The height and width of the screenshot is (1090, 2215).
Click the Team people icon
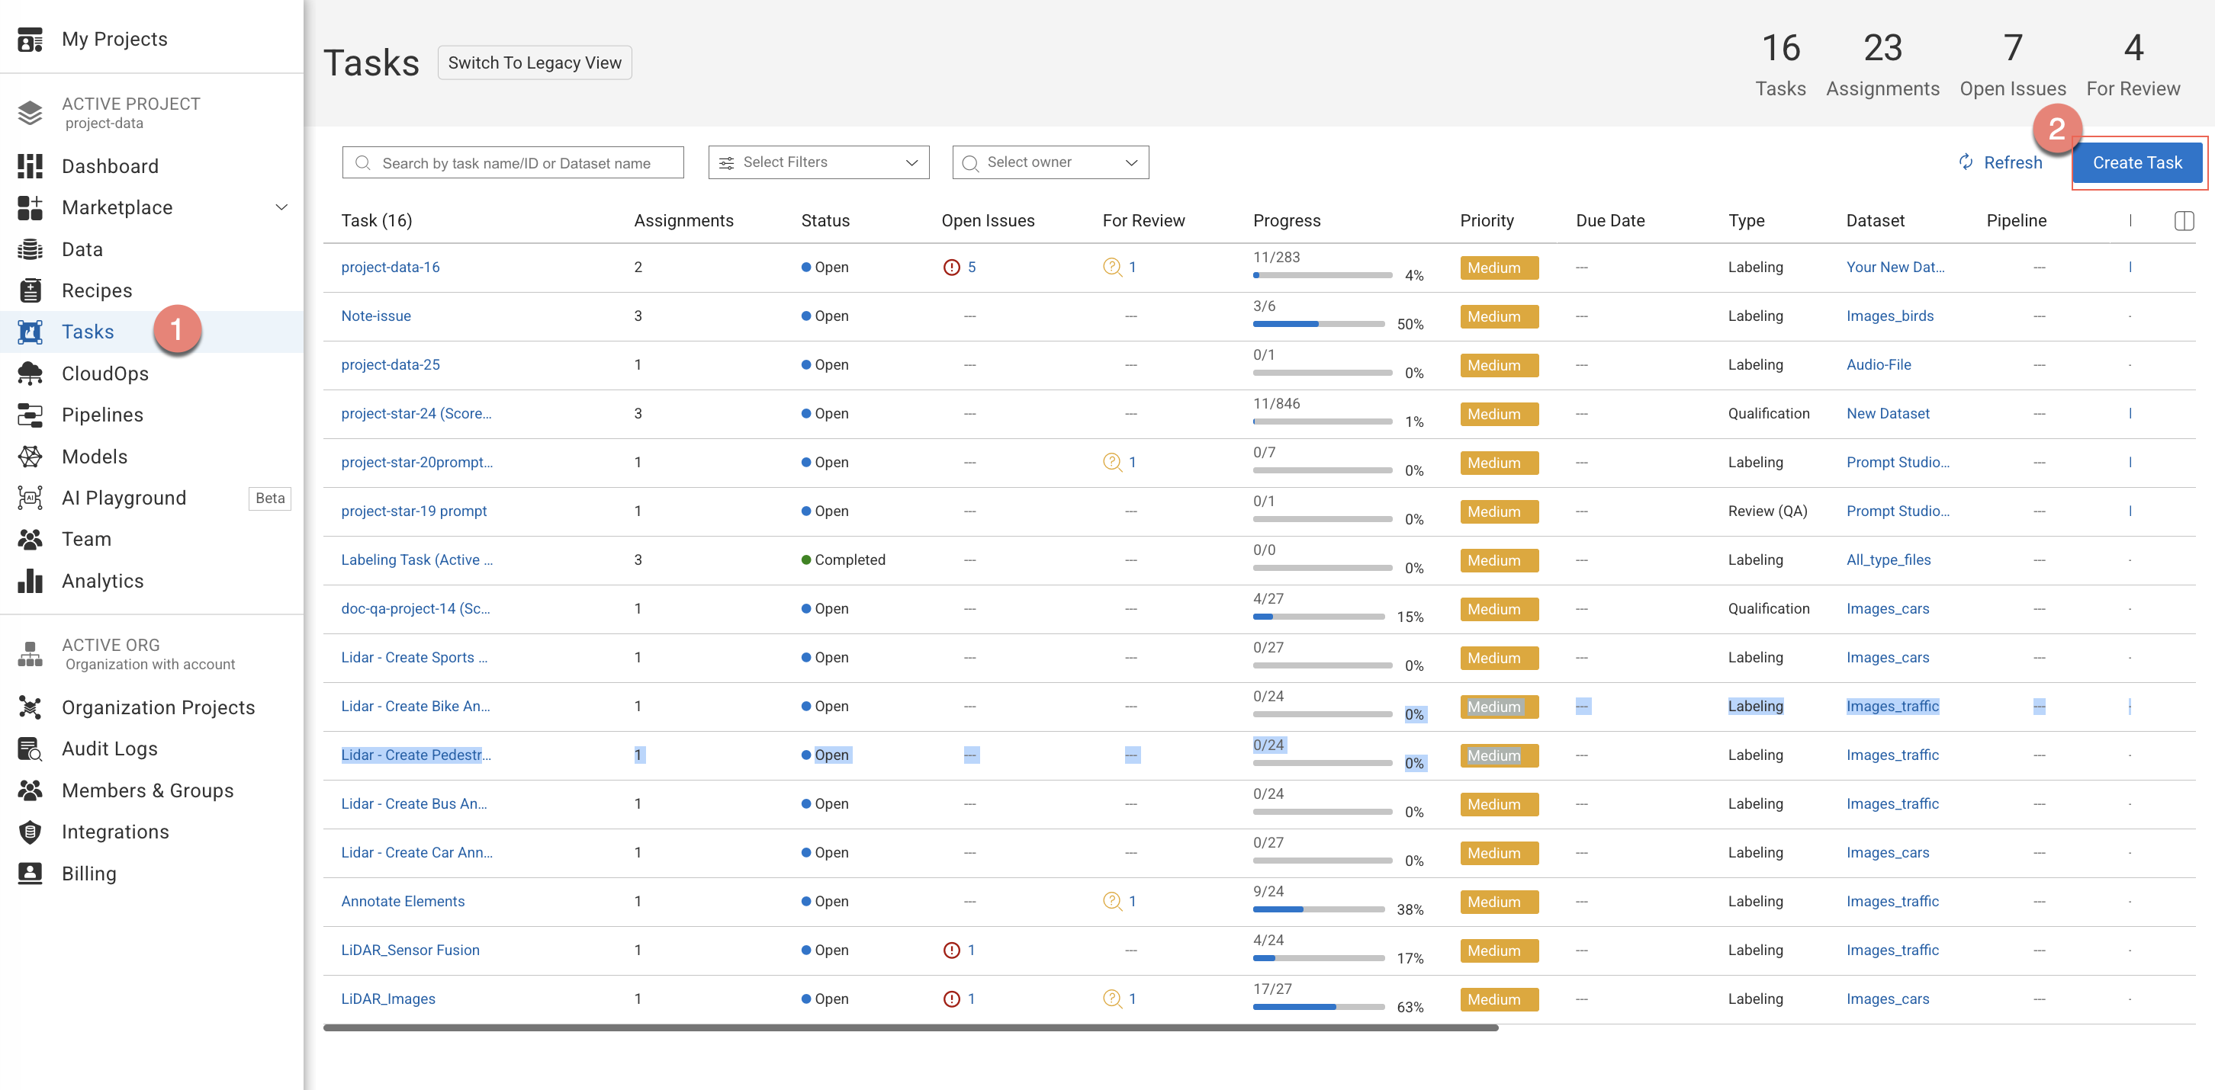(30, 539)
